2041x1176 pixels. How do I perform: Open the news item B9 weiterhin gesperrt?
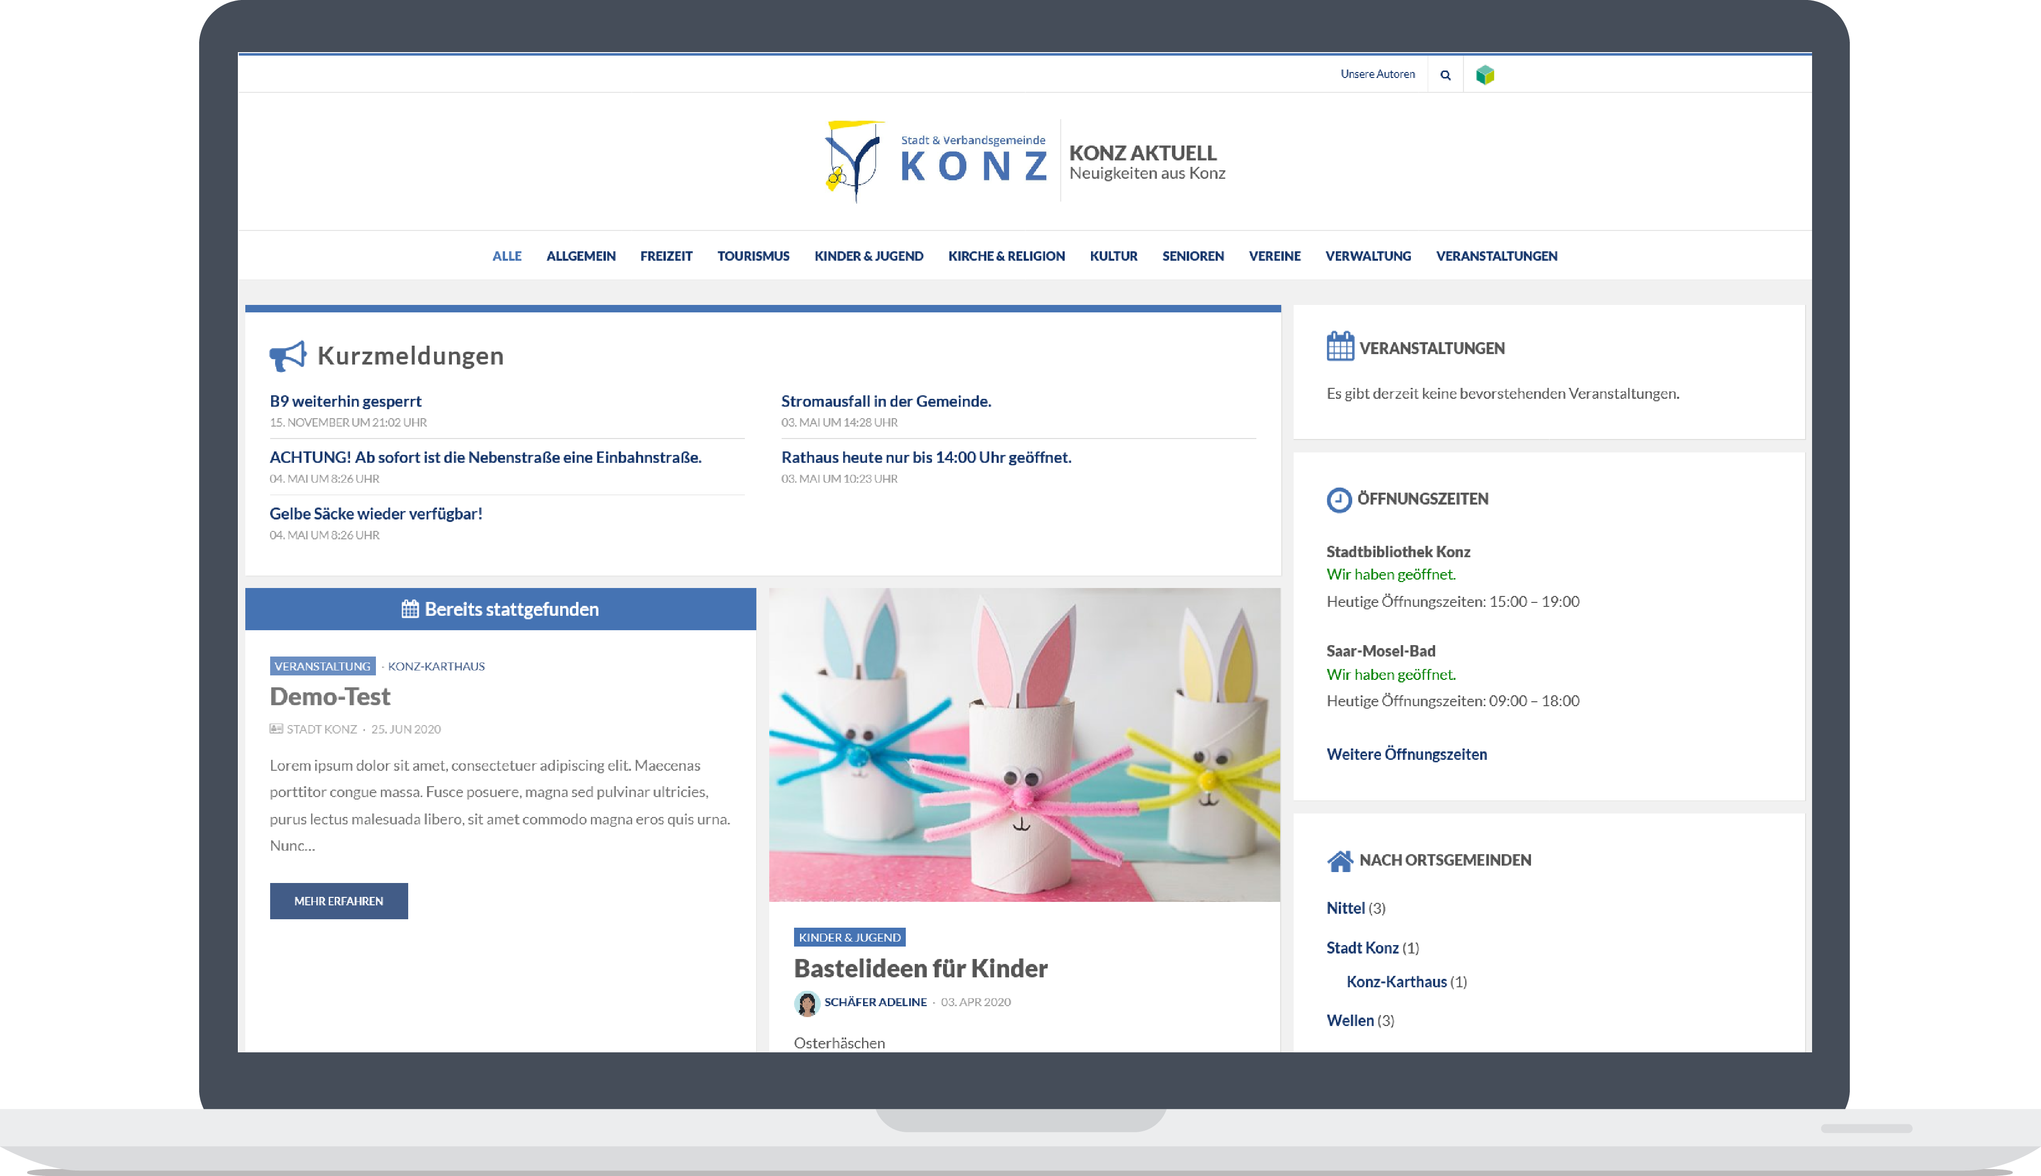pyautogui.click(x=345, y=401)
